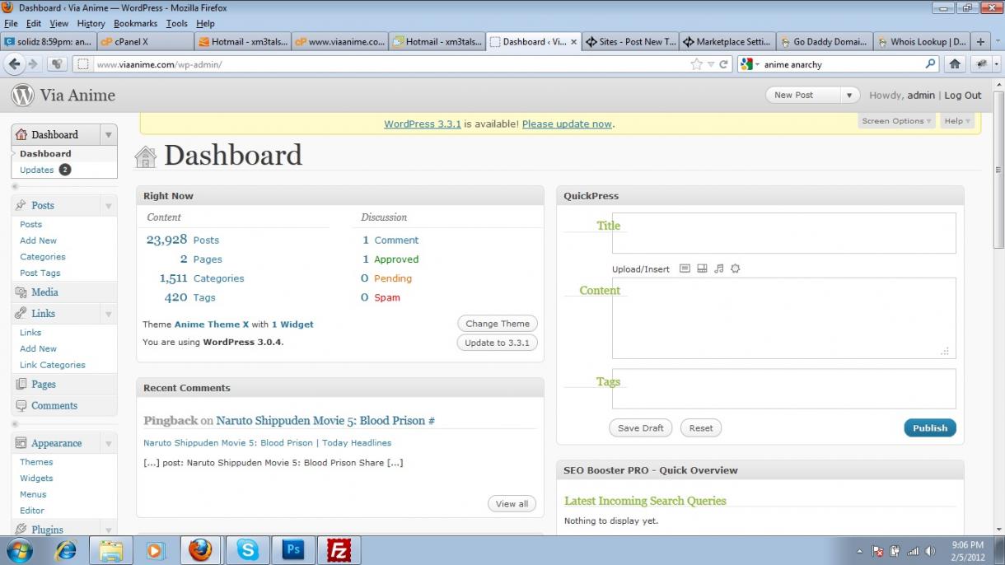The image size is (1005, 565).
Task: Close the Dashboard tab
Action: (x=574, y=42)
